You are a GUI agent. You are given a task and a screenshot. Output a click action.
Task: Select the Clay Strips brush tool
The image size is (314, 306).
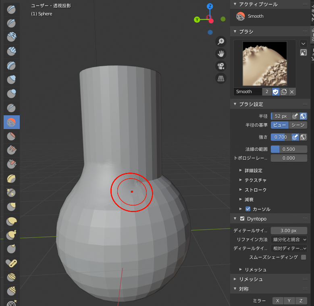click(x=11, y=52)
